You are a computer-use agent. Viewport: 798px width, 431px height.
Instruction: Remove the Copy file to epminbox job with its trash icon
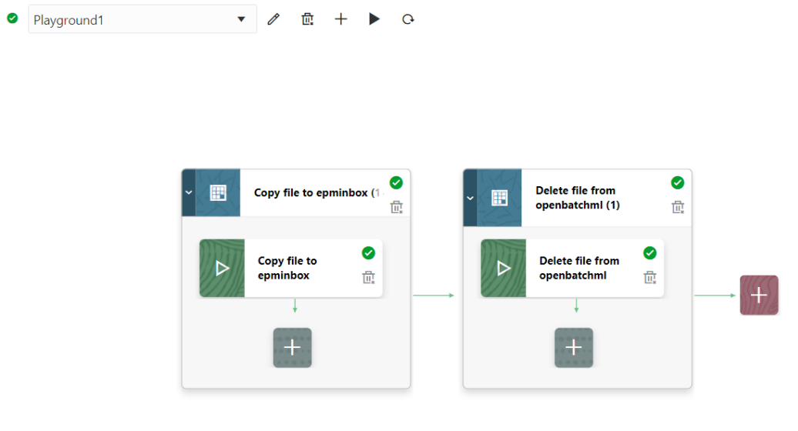point(368,277)
